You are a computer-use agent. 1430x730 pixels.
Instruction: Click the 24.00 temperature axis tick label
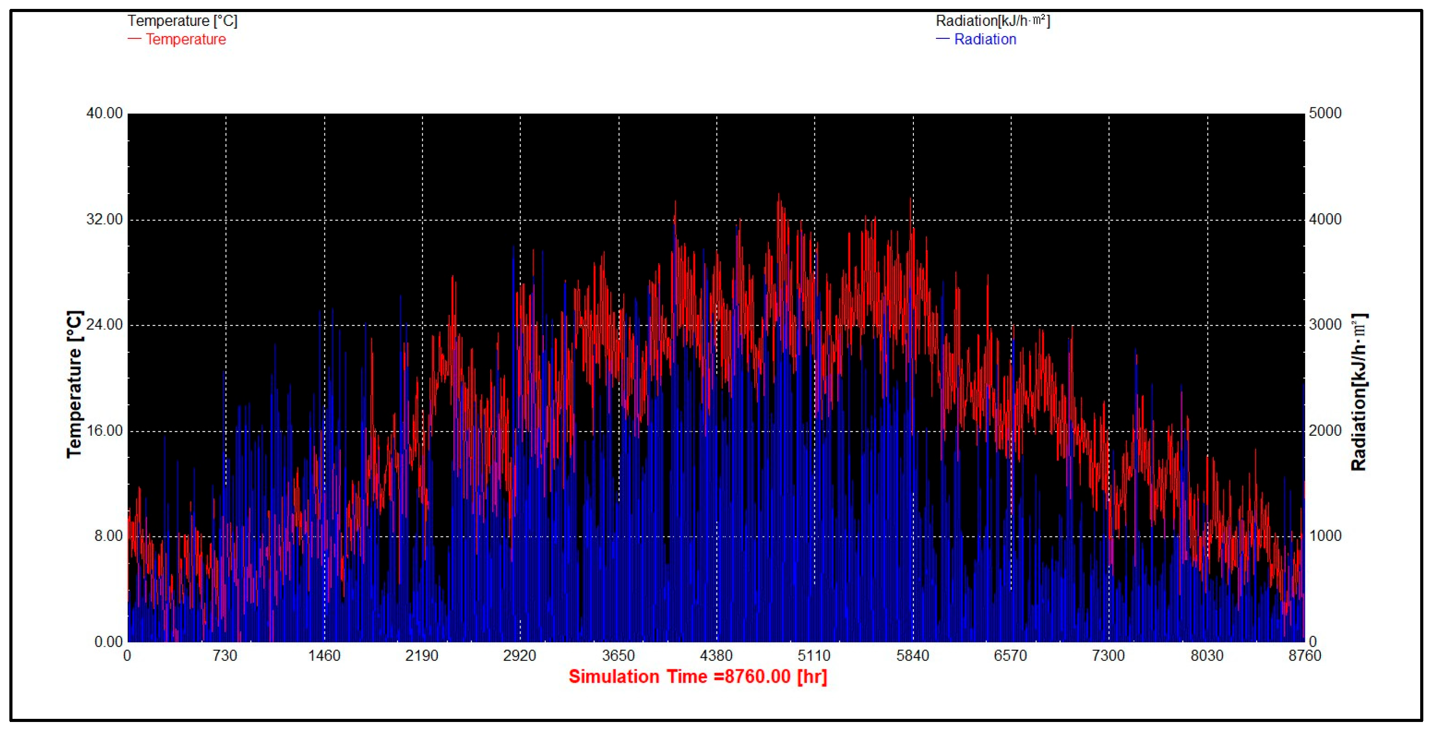point(104,325)
